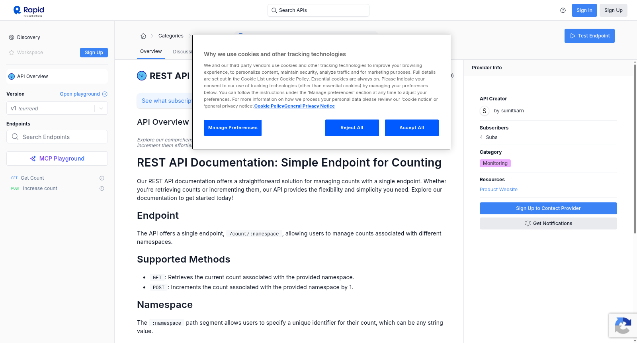Click the Search APIs input field

[318, 10]
